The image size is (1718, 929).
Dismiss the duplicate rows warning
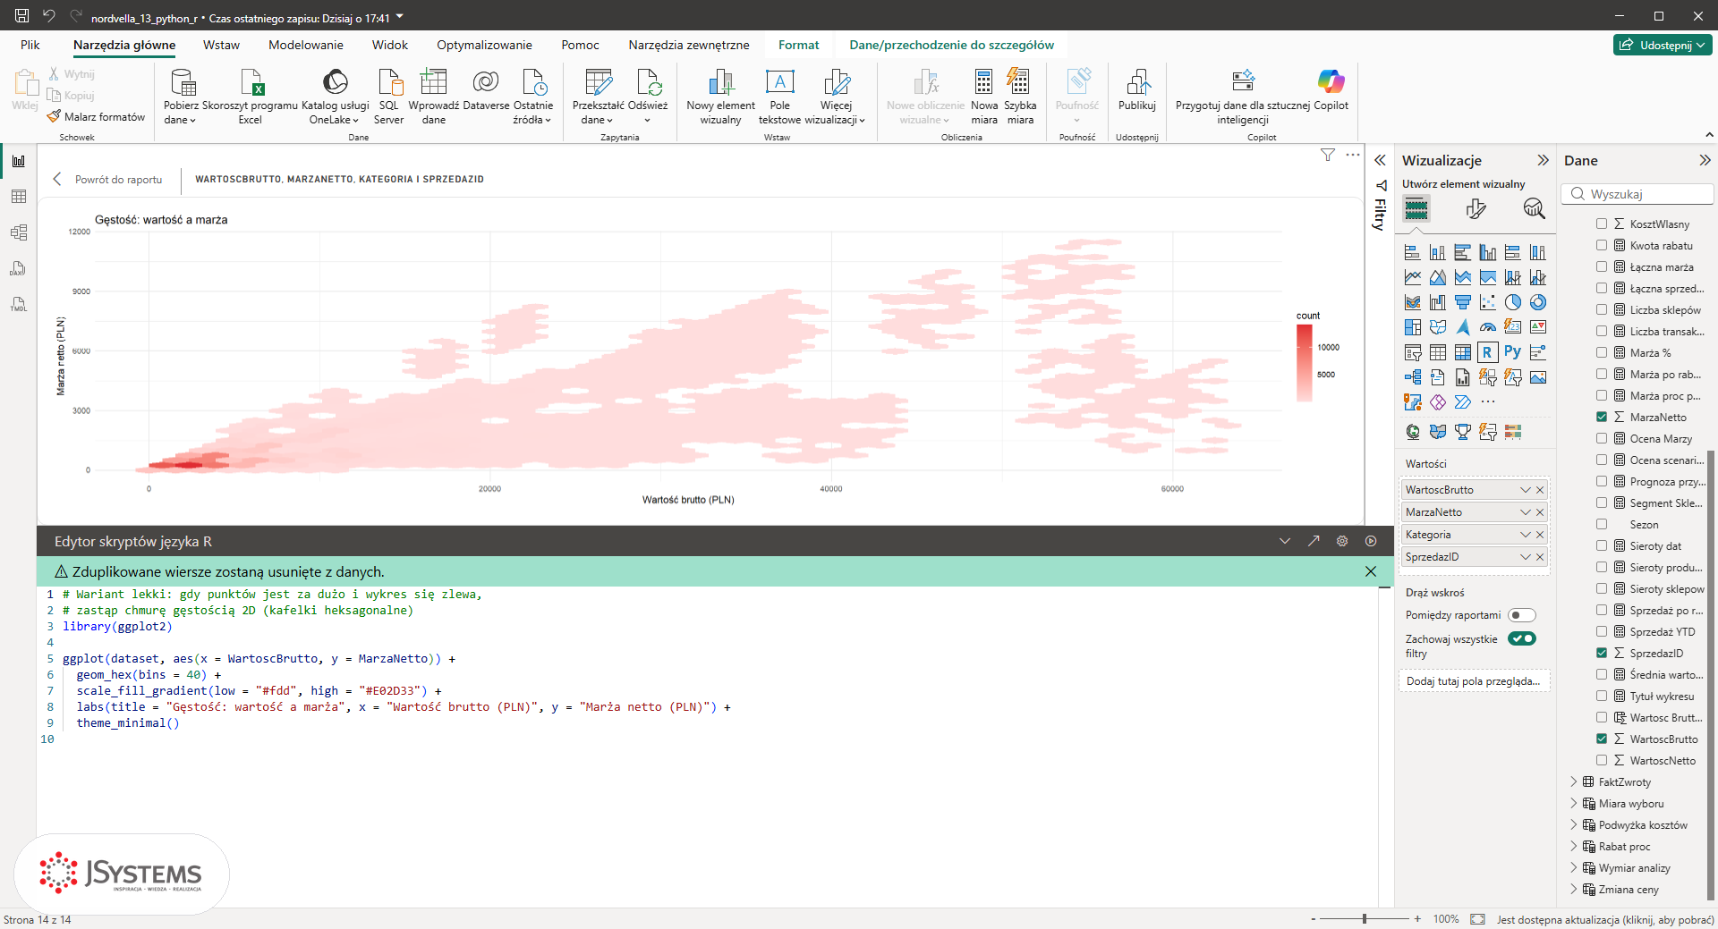[x=1371, y=571]
